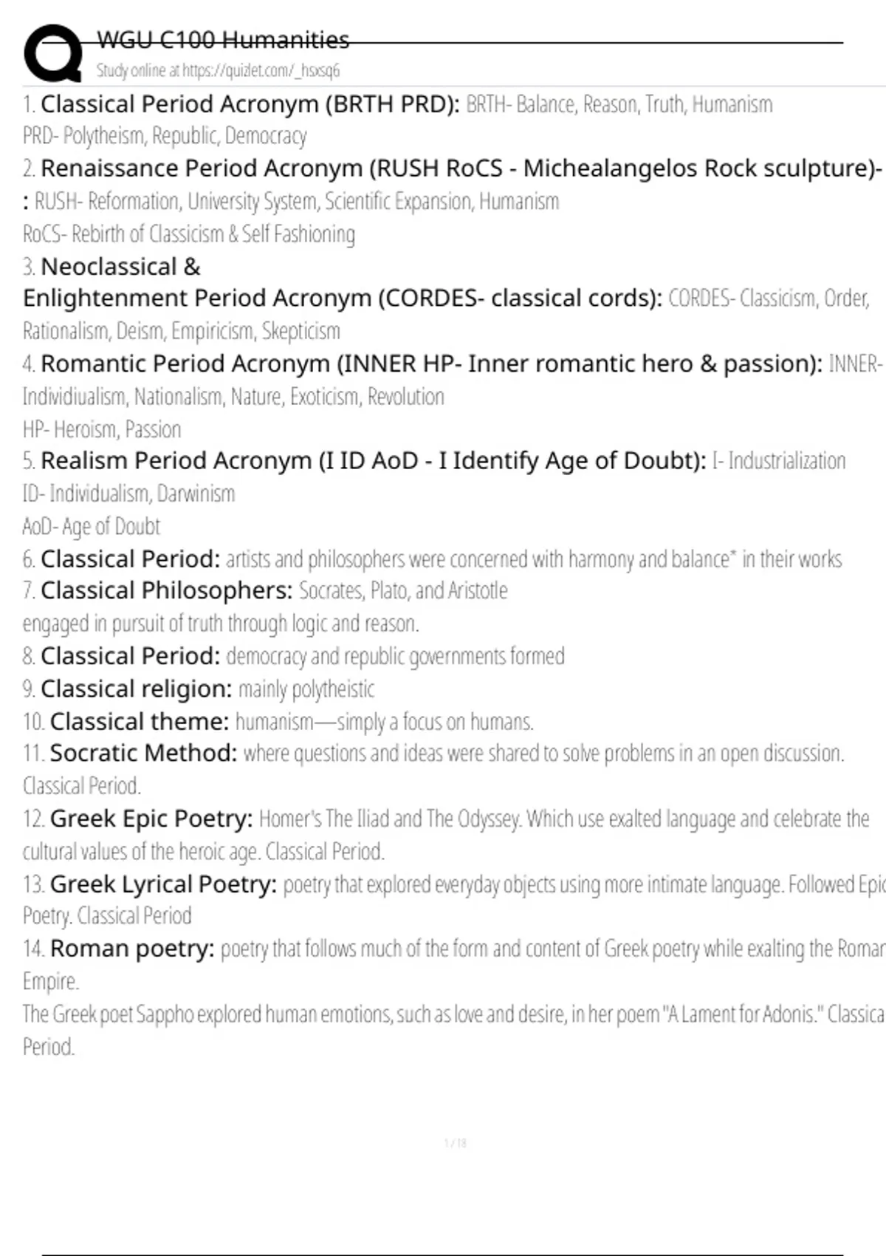Click the Classical Philosophers term
Screen dimensions: 886x1256
[166, 590]
